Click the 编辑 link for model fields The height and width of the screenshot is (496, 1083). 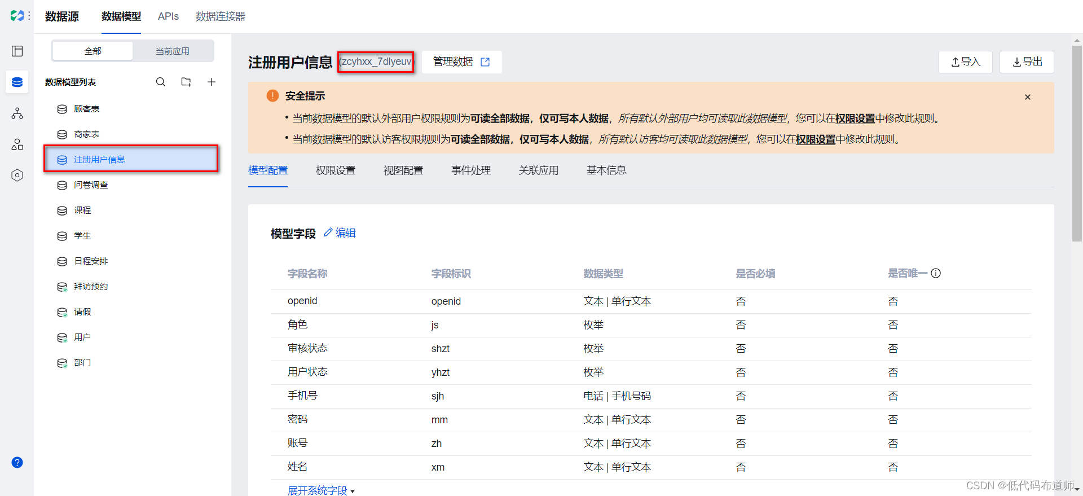tap(345, 233)
